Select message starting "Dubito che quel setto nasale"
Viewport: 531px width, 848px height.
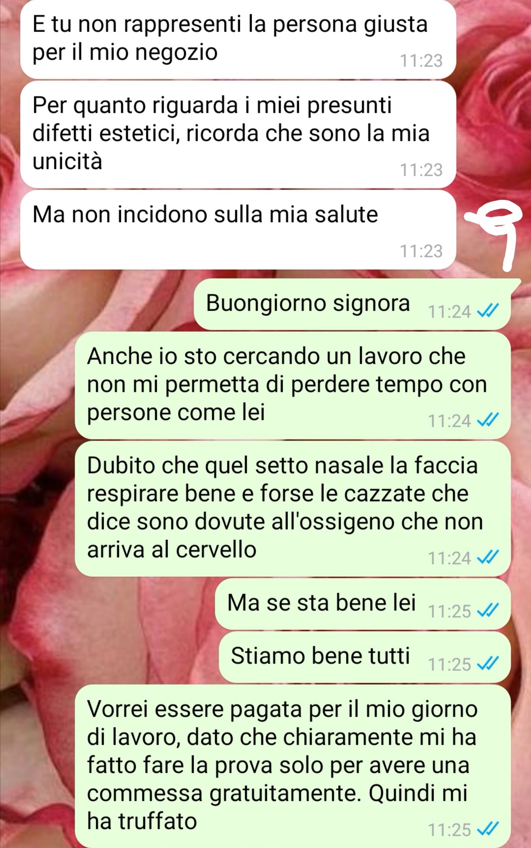(293, 508)
